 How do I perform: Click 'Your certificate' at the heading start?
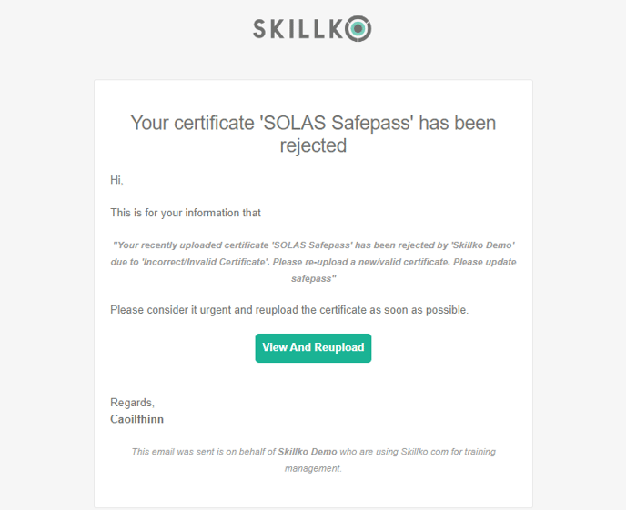click(x=192, y=123)
